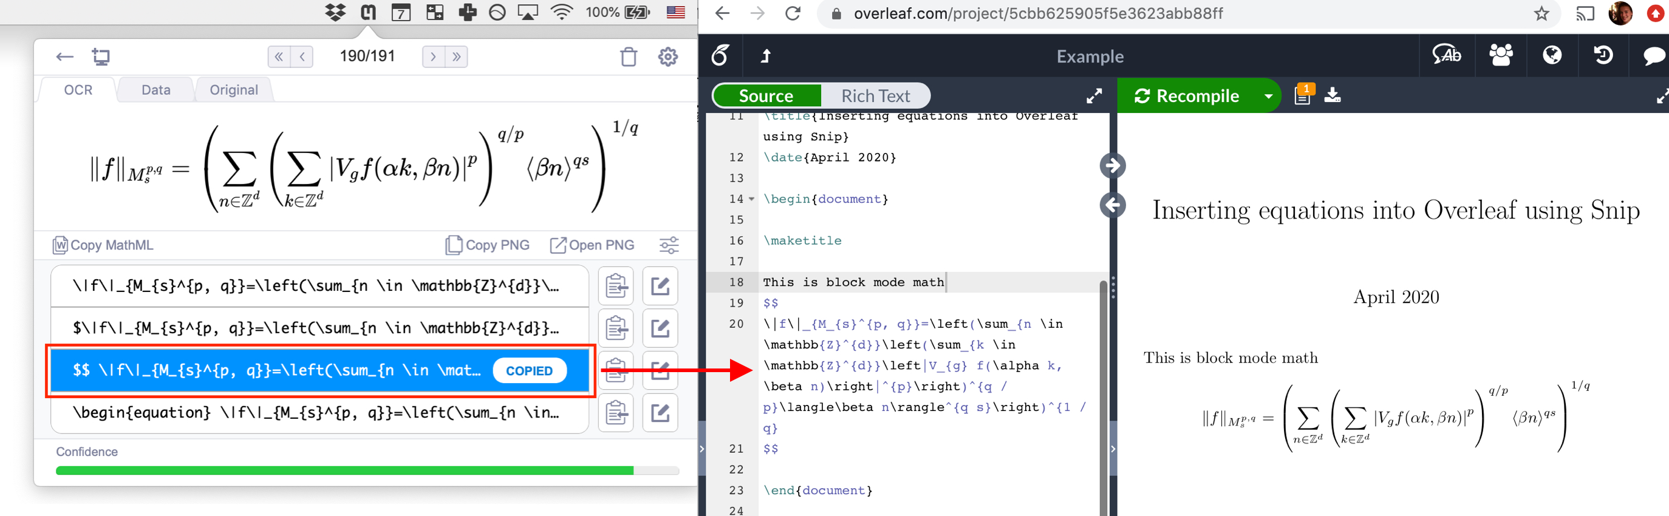Select plain LaTeX result row
This screenshot has width=1669, height=516.
[319, 286]
